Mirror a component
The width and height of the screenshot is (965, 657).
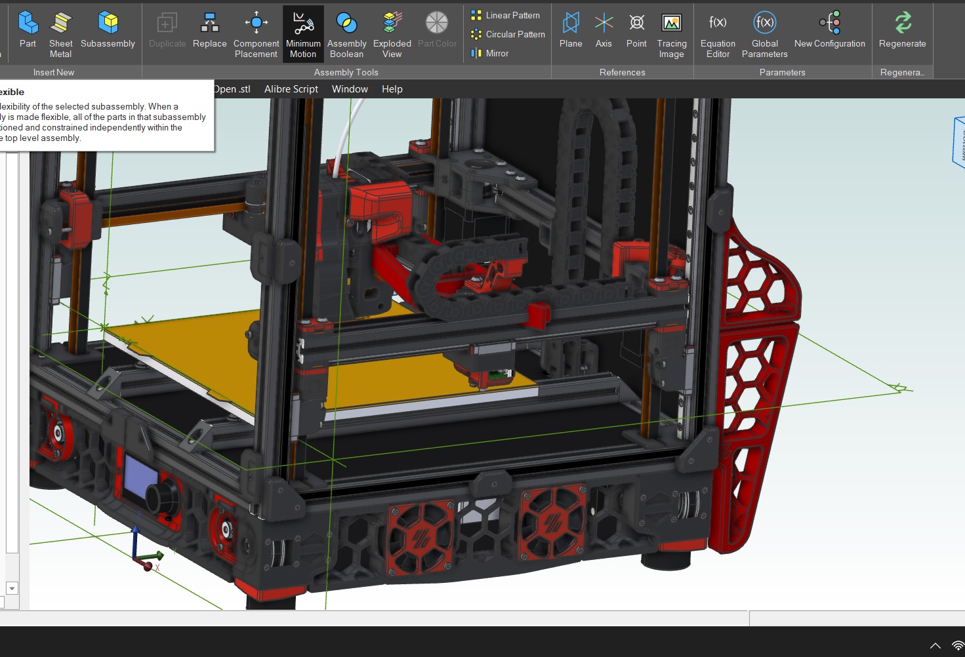click(490, 53)
